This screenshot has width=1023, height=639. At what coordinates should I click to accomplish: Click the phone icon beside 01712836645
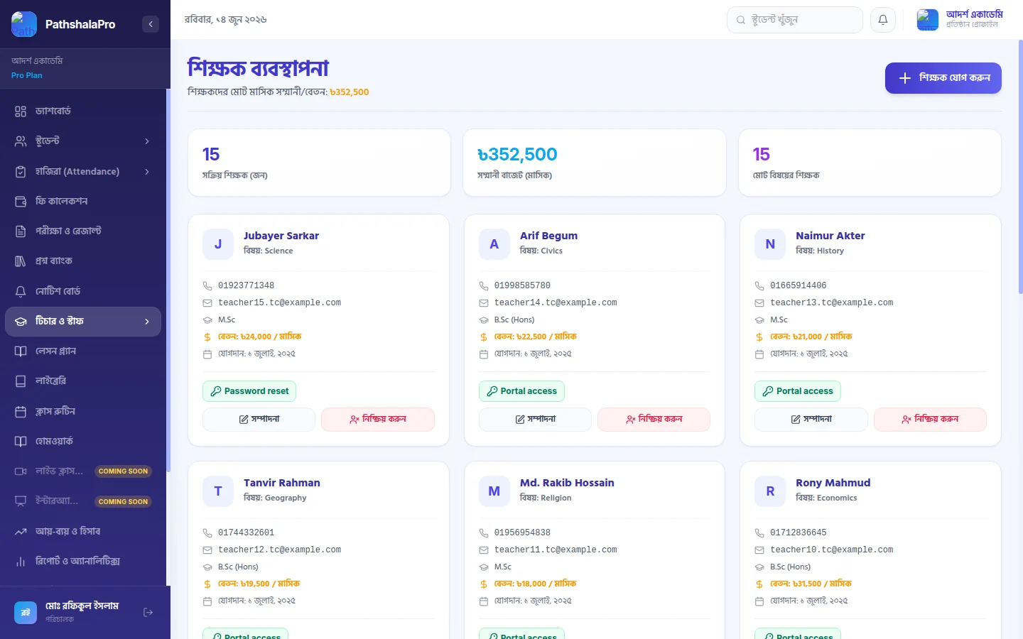[x=759, y=533]
